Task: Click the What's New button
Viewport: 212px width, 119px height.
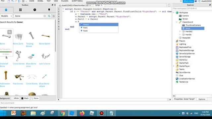Action: [188, 1]
